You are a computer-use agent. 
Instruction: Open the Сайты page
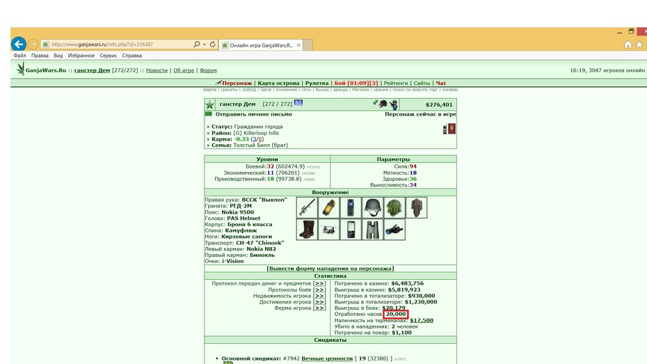422,83
